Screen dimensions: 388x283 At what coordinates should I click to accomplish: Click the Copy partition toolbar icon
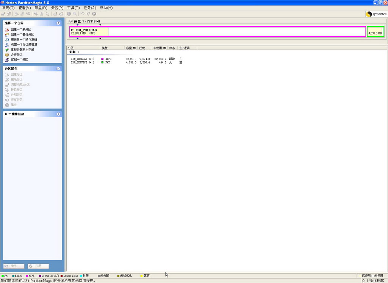click(9, 14)
